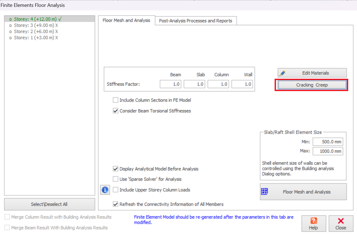Click the blue information icon
357x234 pixels.
(105, 190)
